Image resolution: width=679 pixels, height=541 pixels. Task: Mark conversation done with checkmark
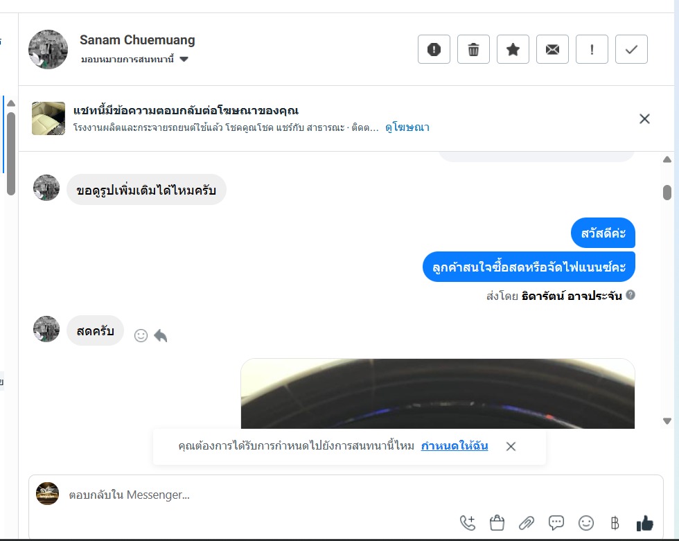[x=631, y=49]
